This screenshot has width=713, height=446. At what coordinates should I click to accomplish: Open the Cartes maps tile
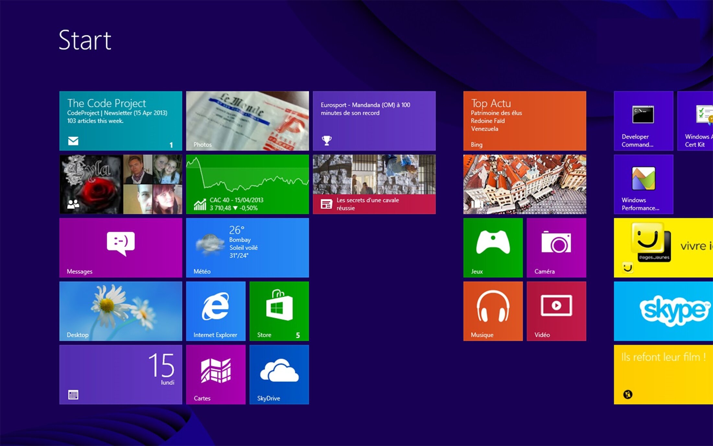coord(216,374)
